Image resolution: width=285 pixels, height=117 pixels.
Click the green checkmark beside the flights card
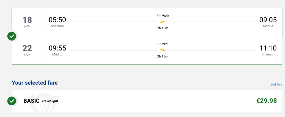(x=12, y=36)
